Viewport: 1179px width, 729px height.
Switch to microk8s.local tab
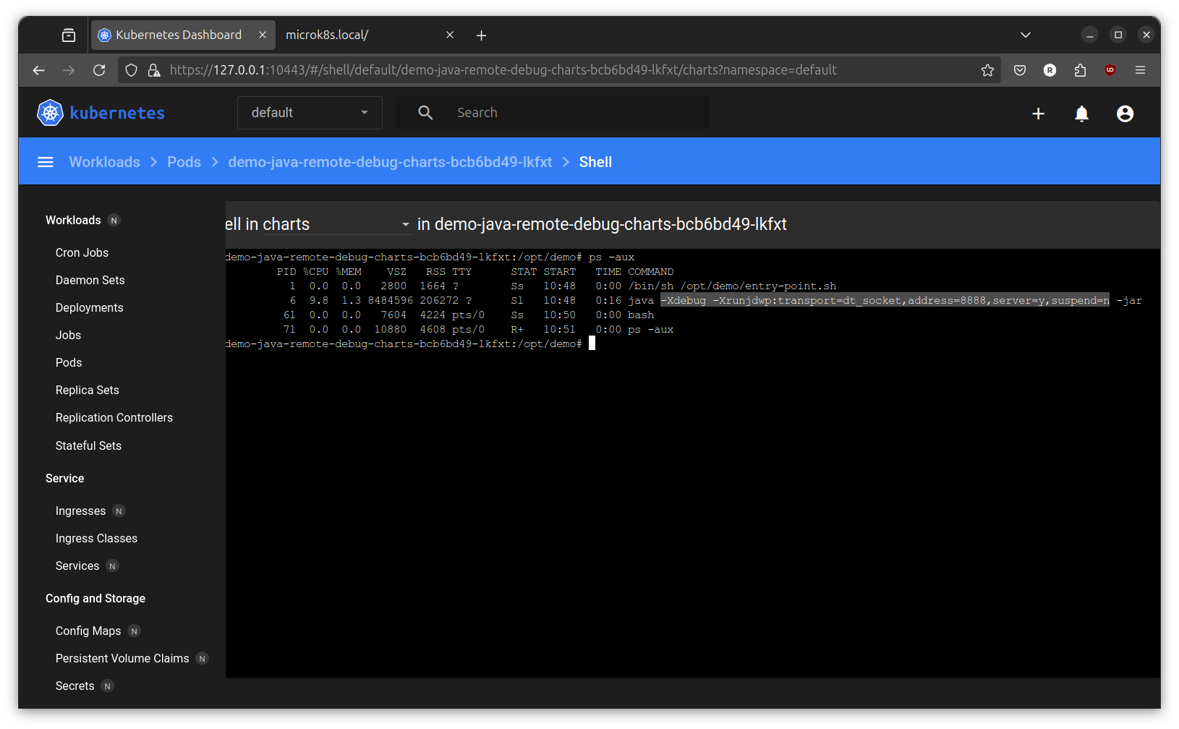click(x=369, y=35)
